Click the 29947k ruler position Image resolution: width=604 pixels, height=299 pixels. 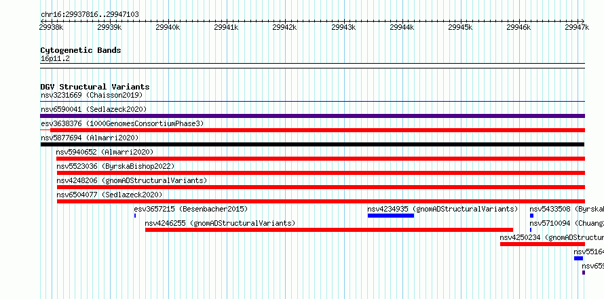point(577,27)
